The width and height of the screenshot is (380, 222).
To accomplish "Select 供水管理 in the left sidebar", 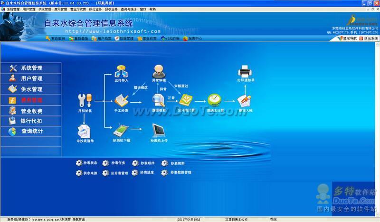I will [31, 89].
